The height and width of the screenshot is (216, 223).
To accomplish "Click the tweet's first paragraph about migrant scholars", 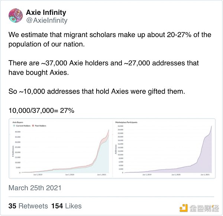I will click(x=110, y=39).
